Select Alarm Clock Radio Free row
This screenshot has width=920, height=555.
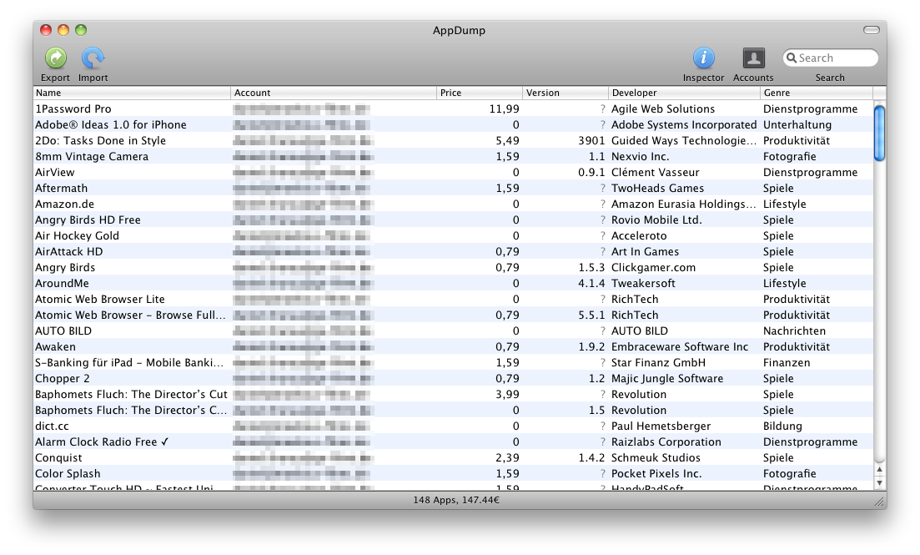click(x=453, y=441)
